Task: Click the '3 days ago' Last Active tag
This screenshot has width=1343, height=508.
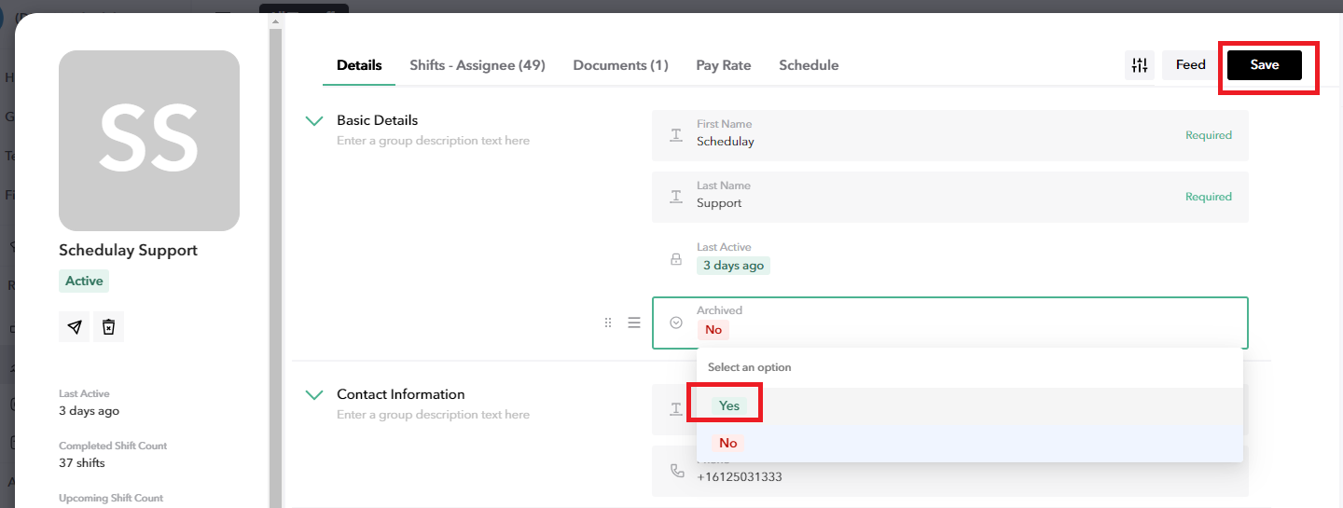Action: pyautogui.click(x=733, y=266)
